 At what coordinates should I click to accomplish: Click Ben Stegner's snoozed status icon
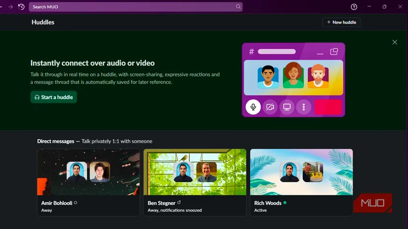179,202
